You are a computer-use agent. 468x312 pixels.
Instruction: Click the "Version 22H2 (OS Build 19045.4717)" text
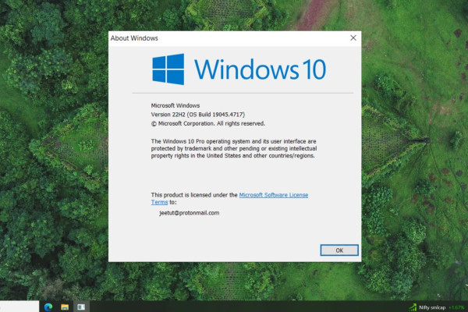pos(198,115)
